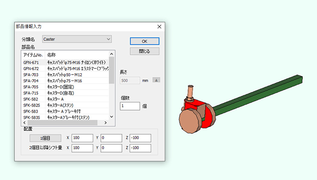Click the アイテムNo. column header

click(33, 55)
